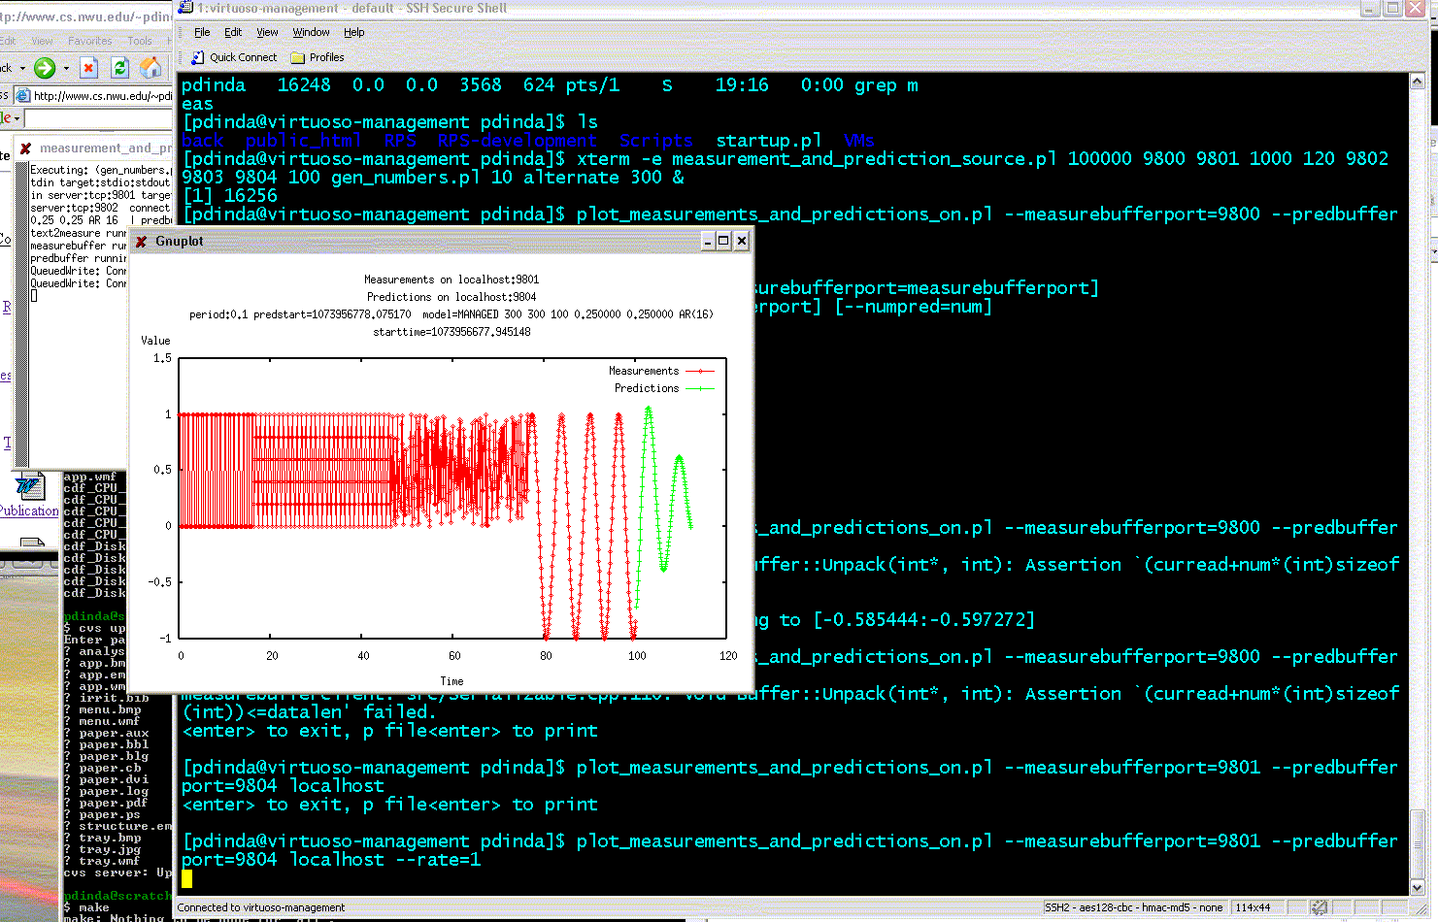This screenshot has height=922, width=1438.
Task: Open the File menu in SSH Secure Shell
Action: click(x=202, y=32)
